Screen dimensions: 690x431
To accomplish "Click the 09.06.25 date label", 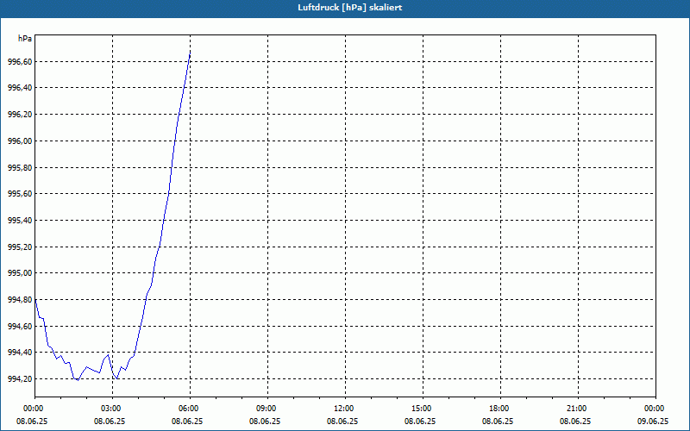I will (x=653, y=422).
